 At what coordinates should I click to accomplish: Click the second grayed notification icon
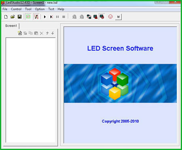click(82, 17)
